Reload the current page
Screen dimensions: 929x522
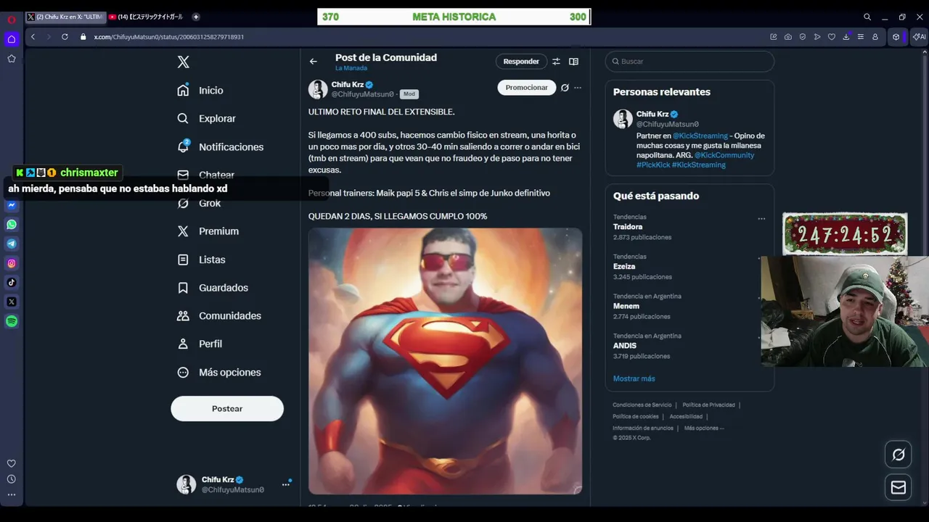tap(65, 37)
